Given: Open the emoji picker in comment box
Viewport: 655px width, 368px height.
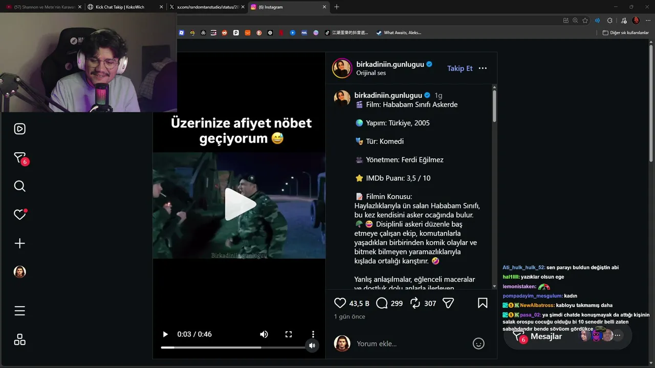Looking at the screenshot, I should click(x=478, y=343).
